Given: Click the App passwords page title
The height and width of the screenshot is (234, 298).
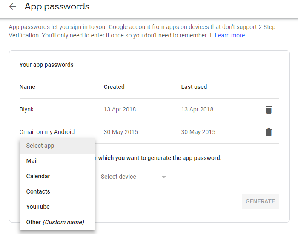Looking at the screenshot, I should tap(57, 6).
